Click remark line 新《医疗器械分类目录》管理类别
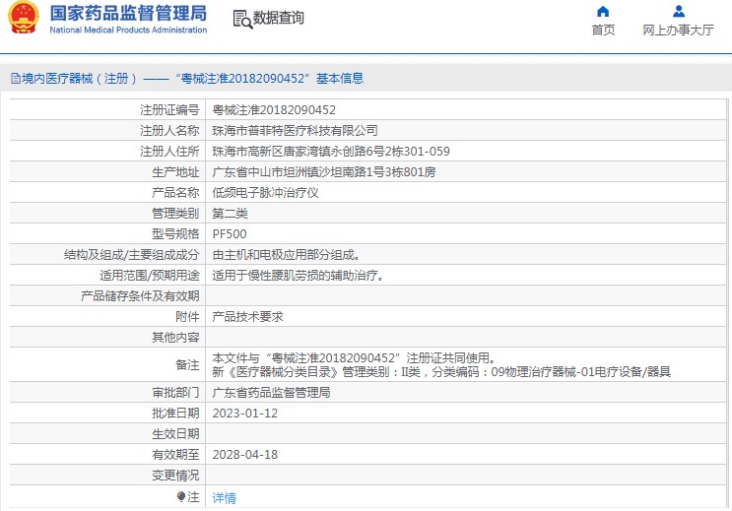The width and height of the screenshot is (732, 511). pyautogui.click(x=441, y=372)
